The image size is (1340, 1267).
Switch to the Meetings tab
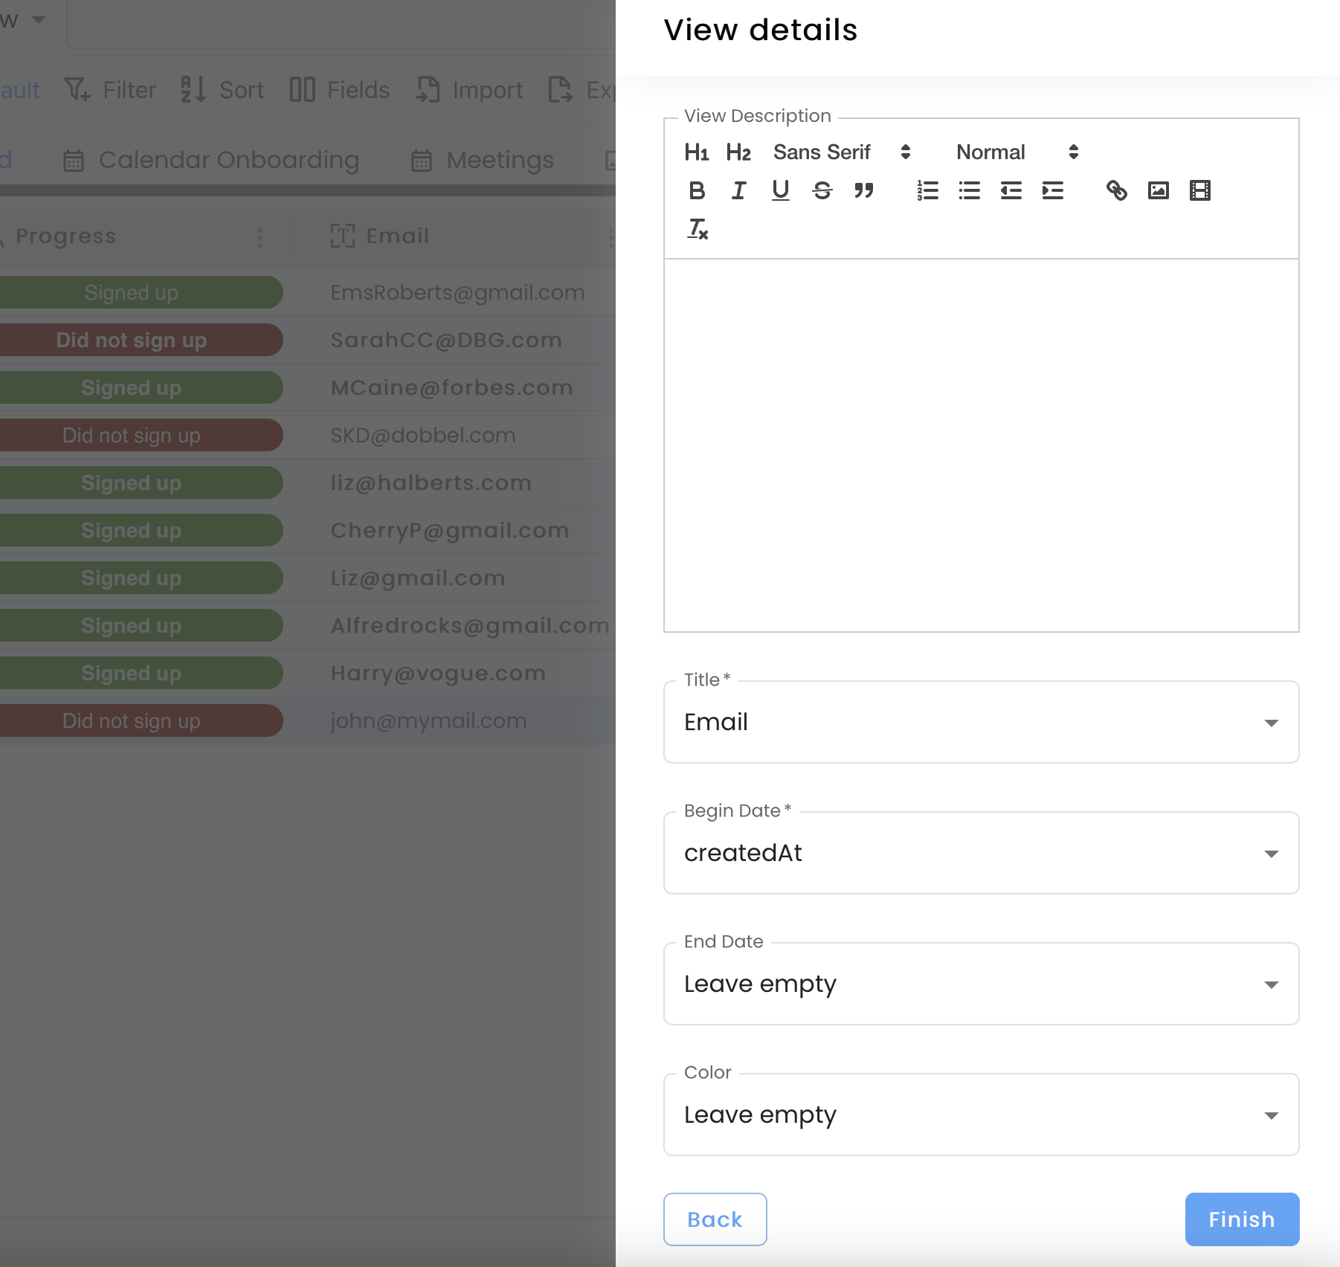point(498,160)
